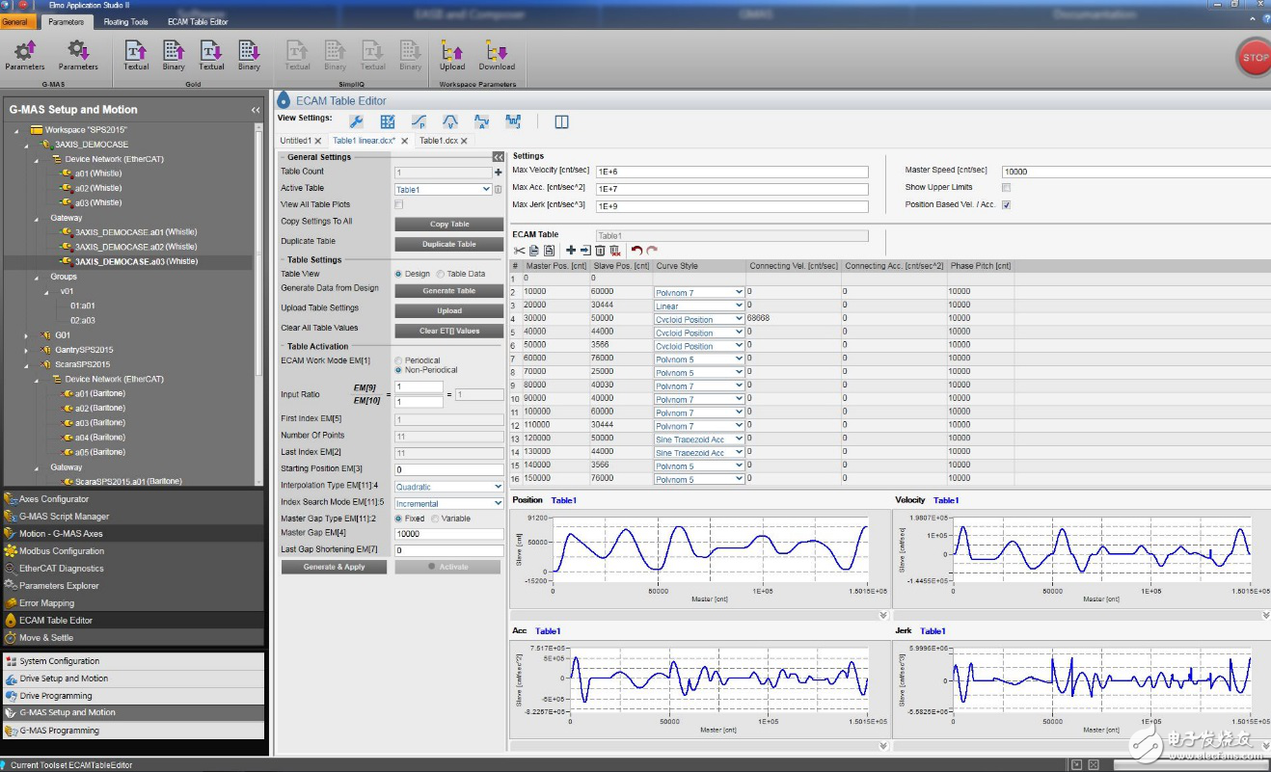
Task: Click the plus add row icon
Action: pos(571,251)
